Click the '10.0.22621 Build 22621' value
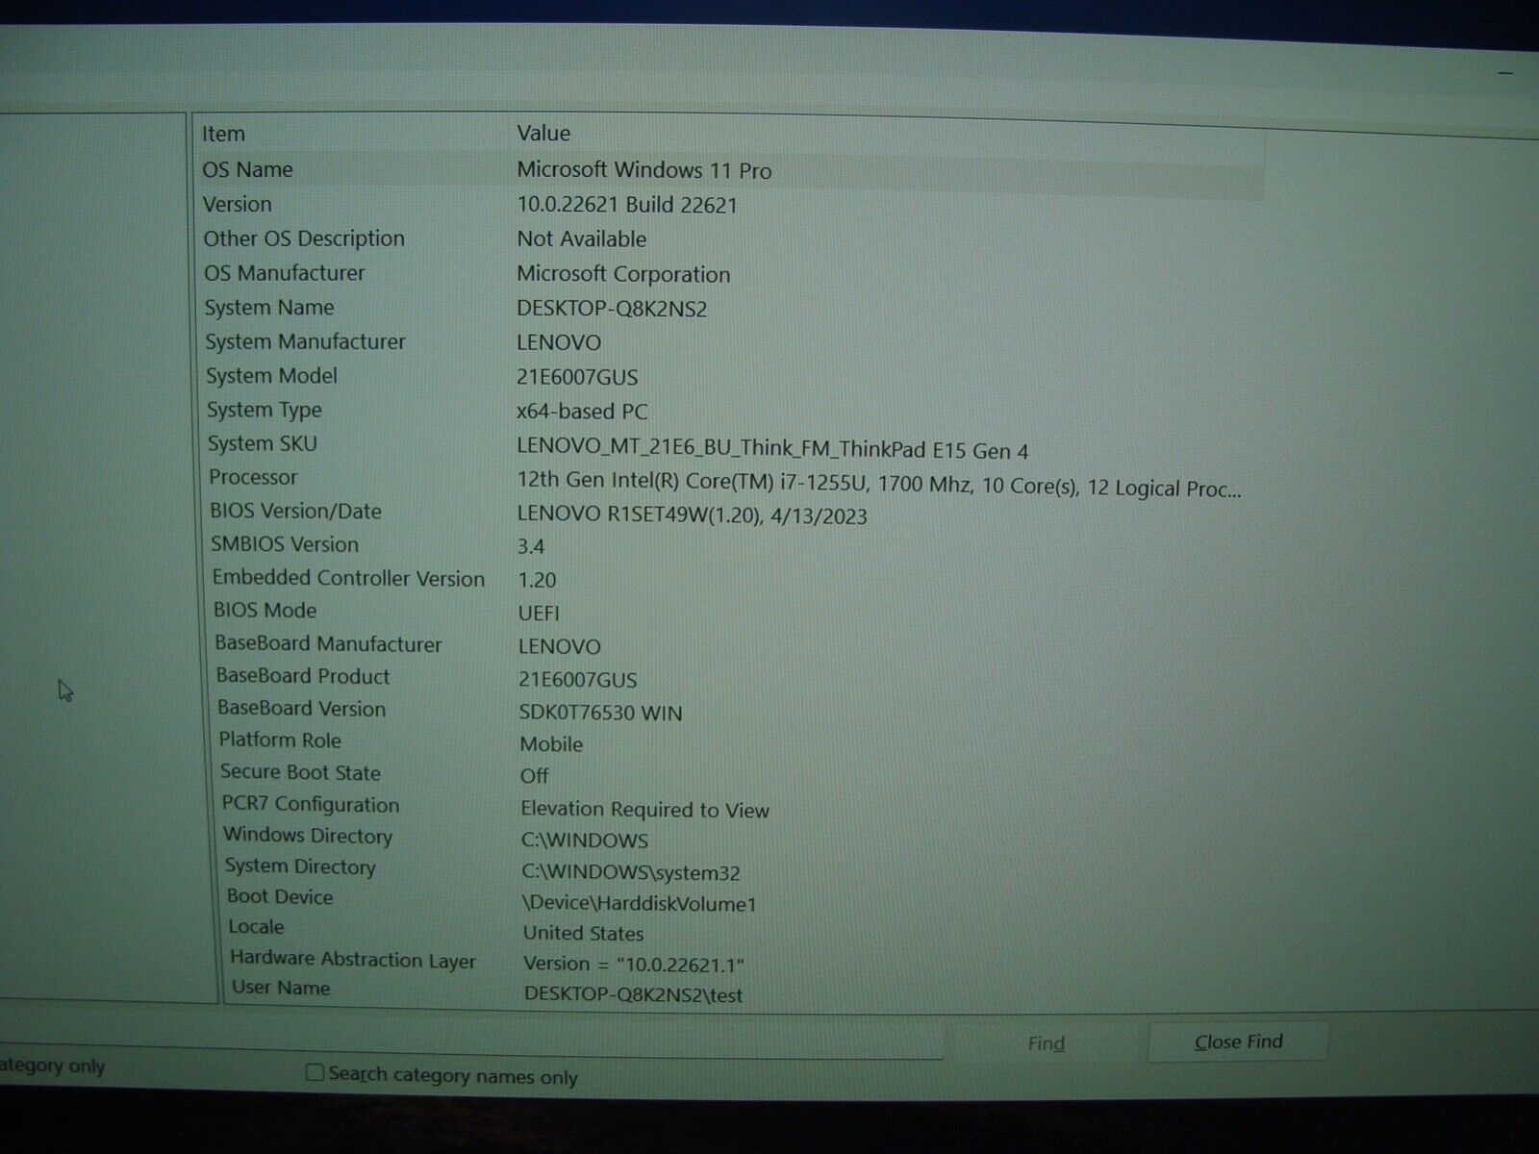This screenshot has height=1154, width=1539. pos(627,205)
